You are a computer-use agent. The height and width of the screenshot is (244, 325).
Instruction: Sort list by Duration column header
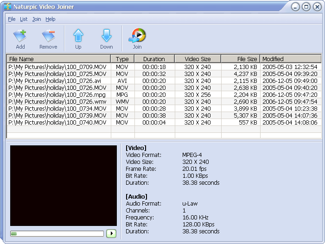tap(154, 59)
